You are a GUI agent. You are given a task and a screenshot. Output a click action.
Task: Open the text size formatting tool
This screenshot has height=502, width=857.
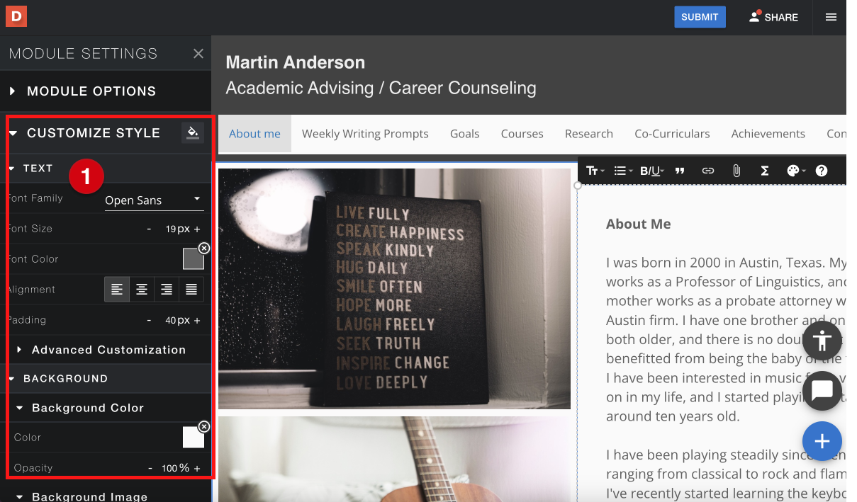(x=595, y=171)
